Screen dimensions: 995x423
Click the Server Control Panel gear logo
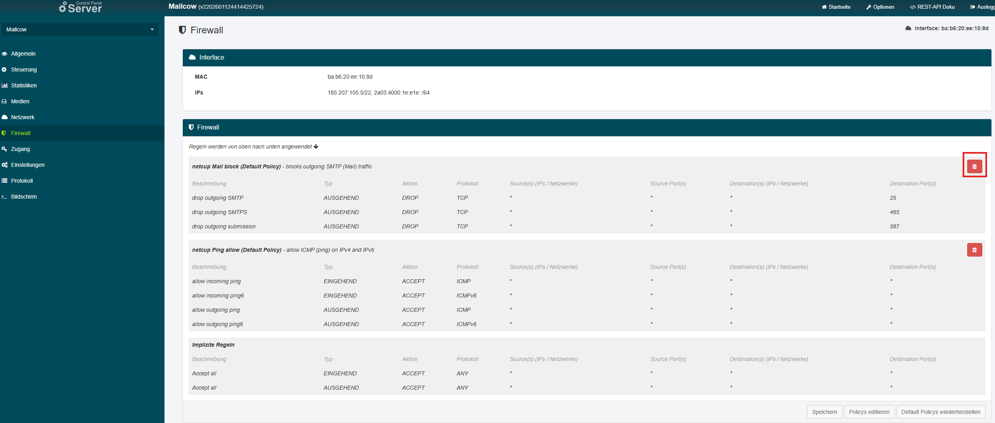point(63,7)
